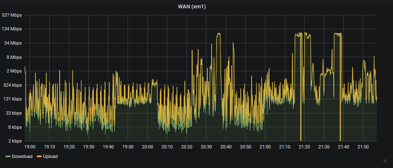Click the 20:10 time axis label
Image resolution: width=393 pixels, height=168 pixels.
tap(167, 147)
